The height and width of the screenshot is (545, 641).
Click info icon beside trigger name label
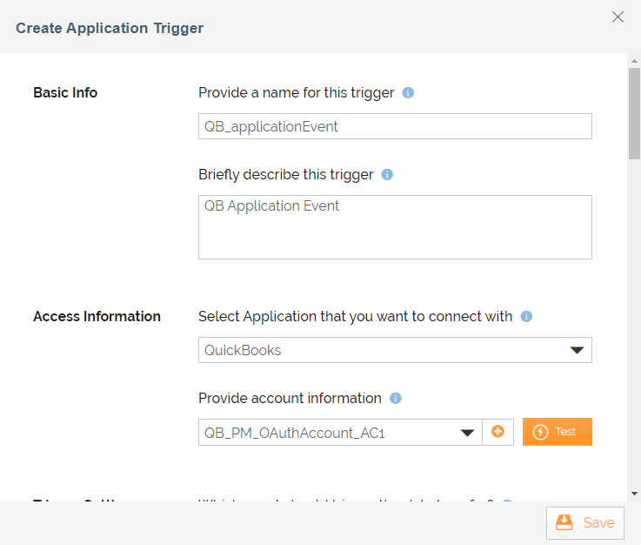[408, 93]
